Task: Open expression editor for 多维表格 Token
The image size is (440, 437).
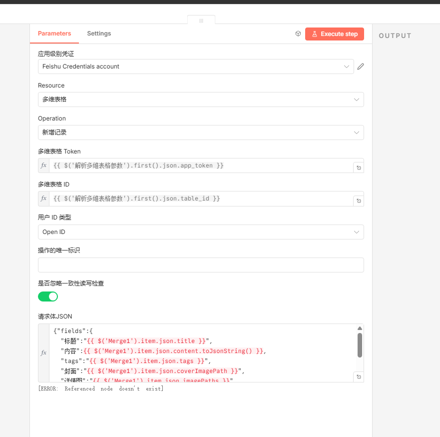Action: click(x=359, y=168)
